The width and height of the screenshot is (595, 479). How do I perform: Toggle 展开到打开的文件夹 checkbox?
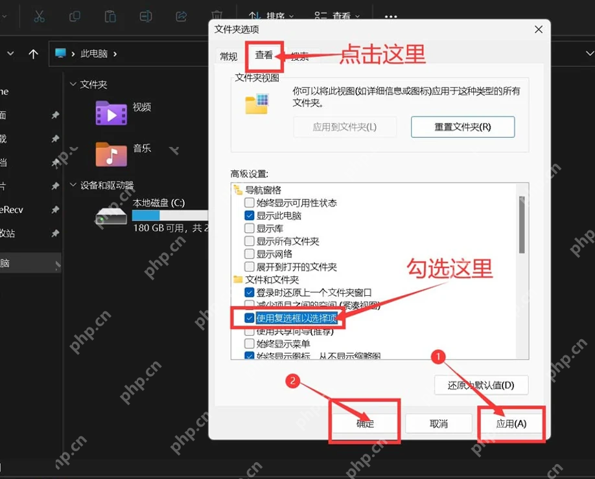pos(250,267)
